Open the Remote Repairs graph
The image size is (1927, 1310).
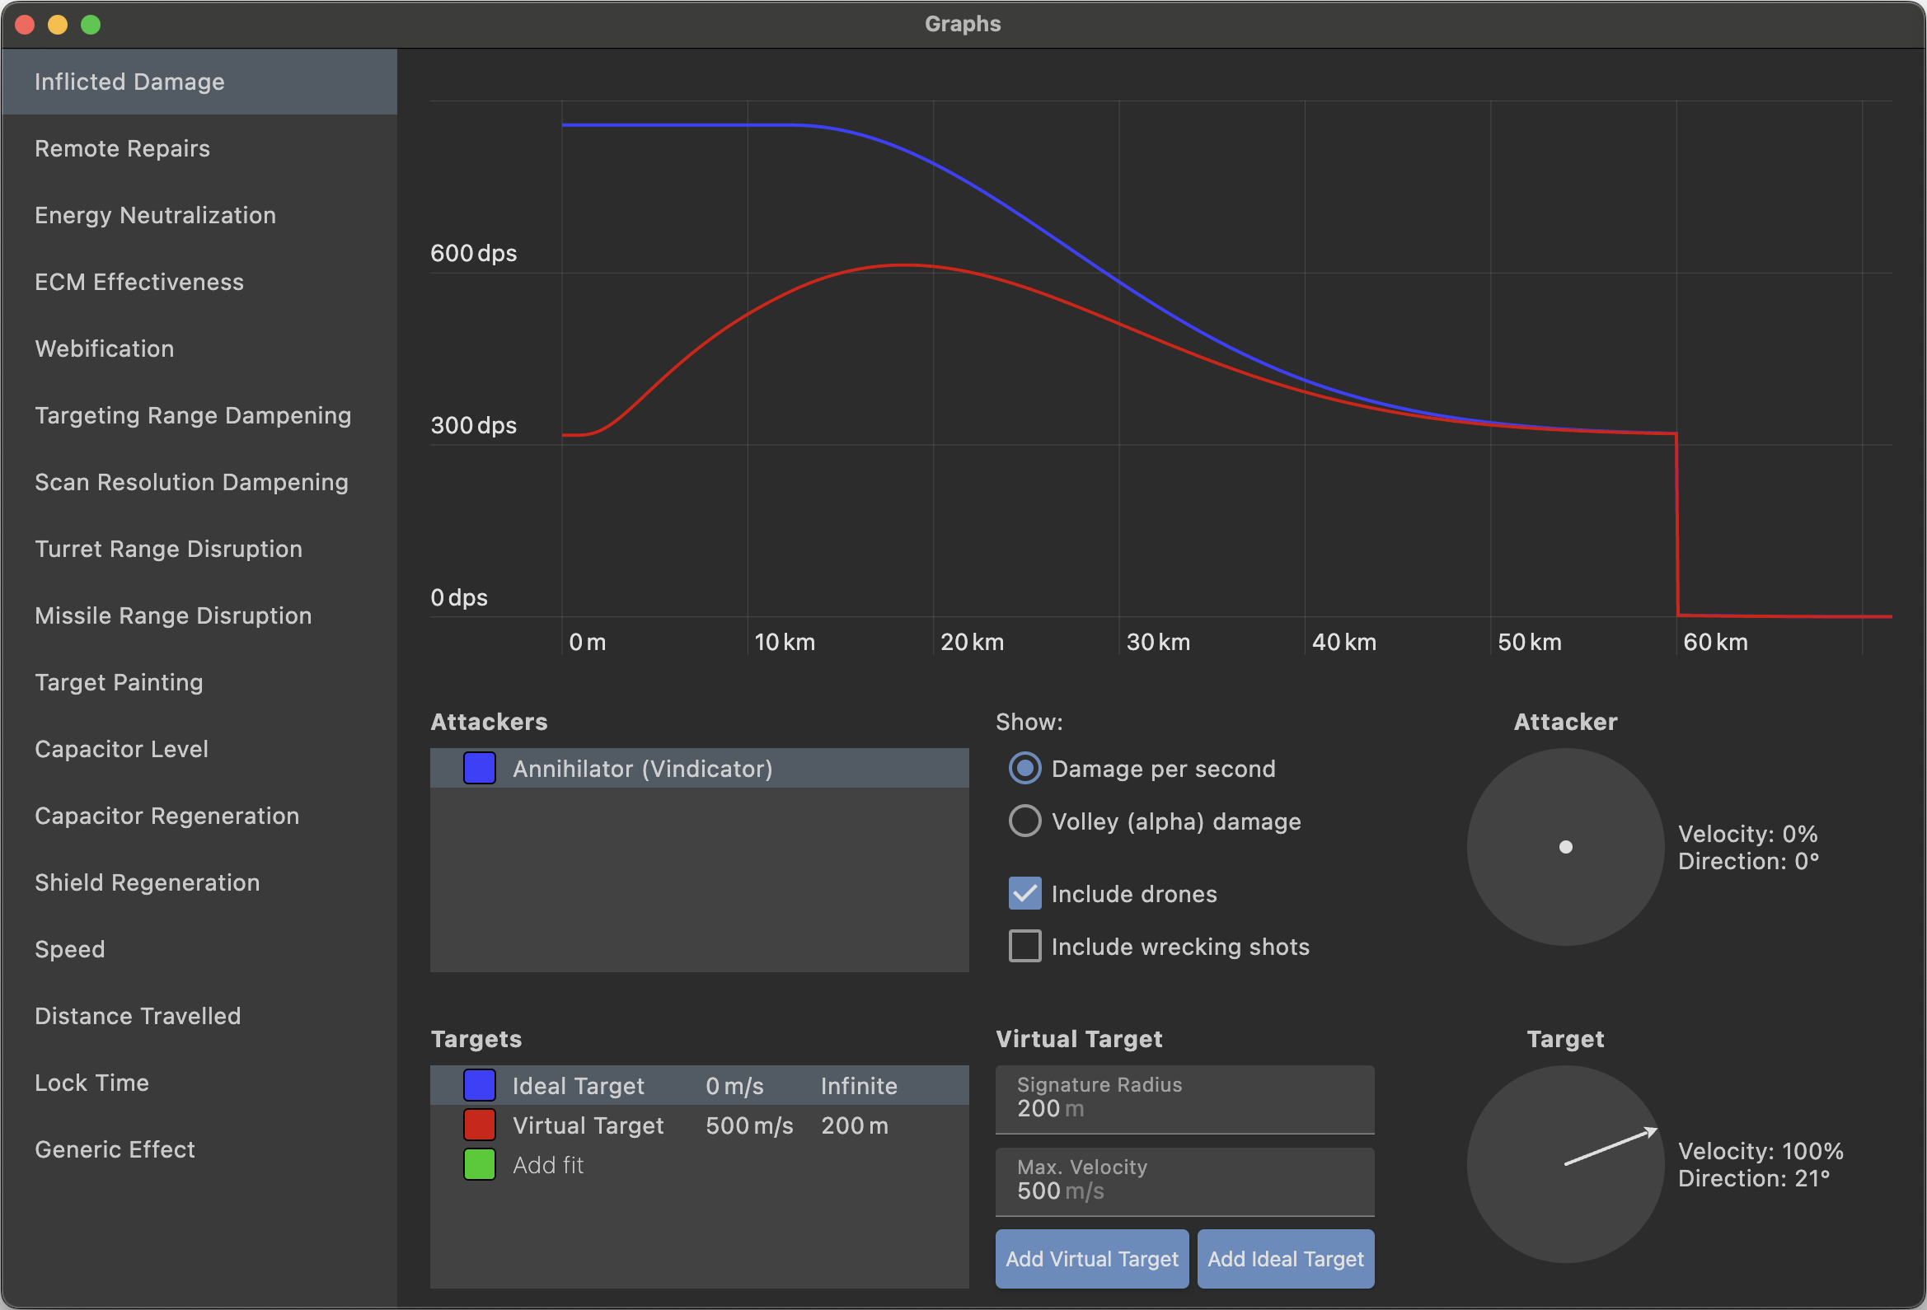pyautogui.click(x=122, y=148)
